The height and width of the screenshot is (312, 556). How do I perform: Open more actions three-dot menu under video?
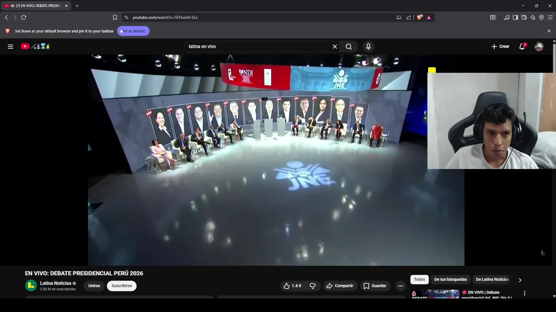coord(400,286)
